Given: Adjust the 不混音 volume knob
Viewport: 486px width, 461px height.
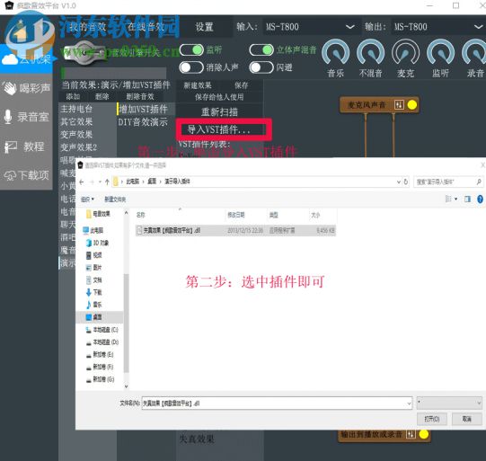Looking at the screenshot, I should (x=370, y=53).
